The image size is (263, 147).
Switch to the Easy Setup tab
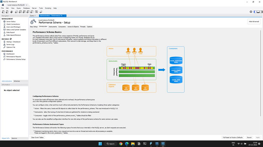(x=33, y=27)
